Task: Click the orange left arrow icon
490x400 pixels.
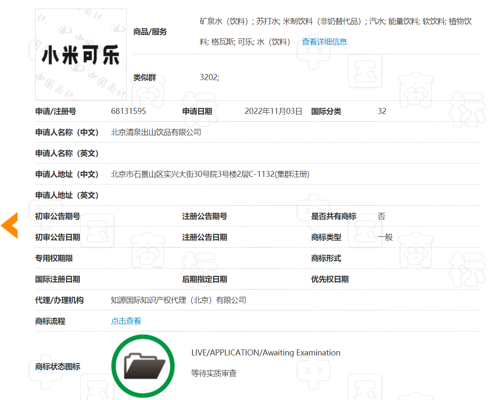Action: coord(9,225)
